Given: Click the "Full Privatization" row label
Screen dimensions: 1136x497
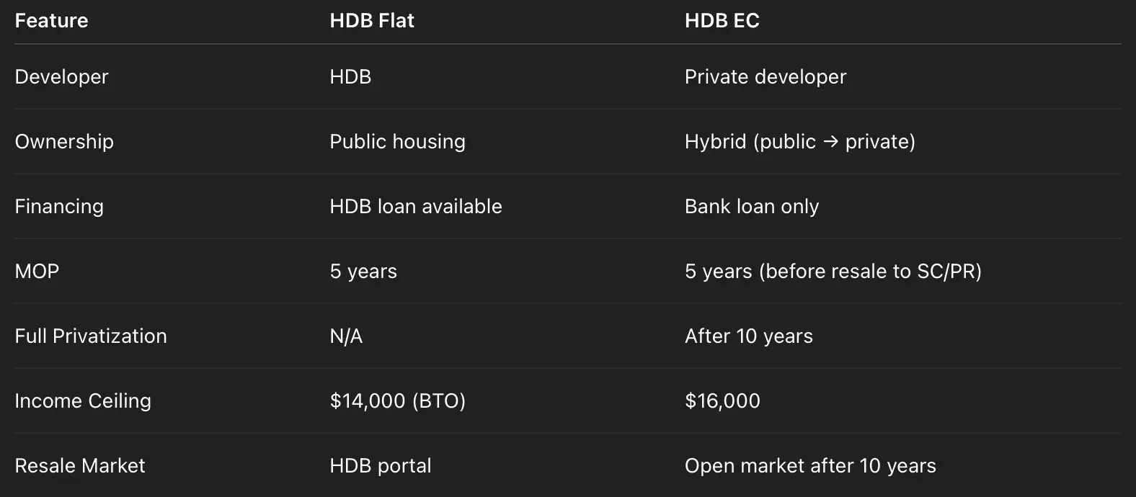Looking at the screenshot, I should (91, 336).
